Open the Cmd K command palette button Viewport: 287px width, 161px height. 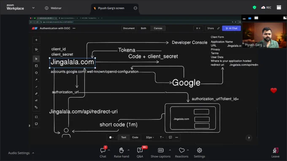click(x=198, y=28)
